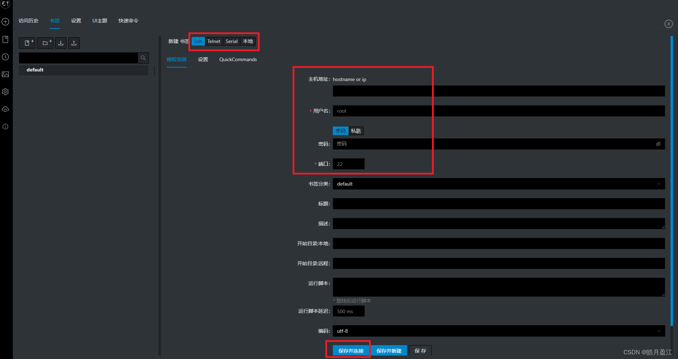678x359 pixels.
Task: Click export bookmarks upload icon
Action: pos(74,43)
